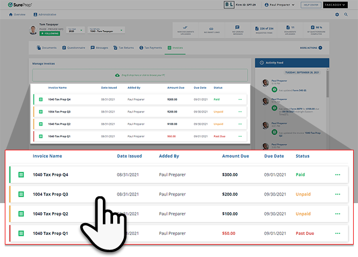Click the 1004 Tax Prep Q3 document icon
The height and width of the screenshot is (257, 358).
tap(21, 194)
